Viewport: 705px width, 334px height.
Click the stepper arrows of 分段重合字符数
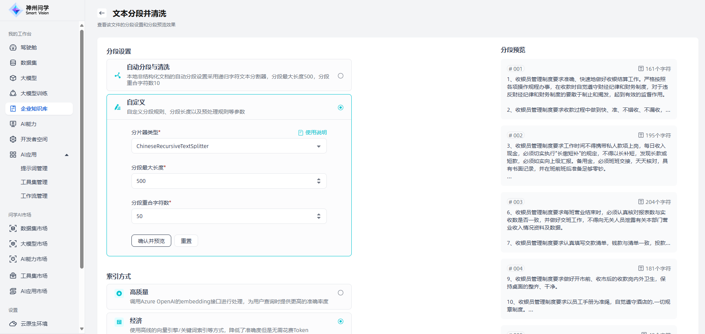(319, 216)
